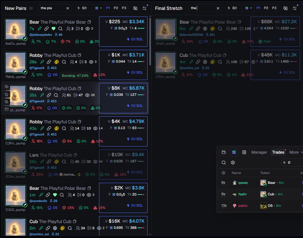Viewport: 303px width, 238px height.
Task: Copy address icon beside 7s Bear The Playful Polar Bear
Action: (89, 22)
